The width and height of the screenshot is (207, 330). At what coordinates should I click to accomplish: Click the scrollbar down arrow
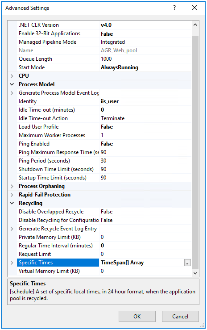195,273
